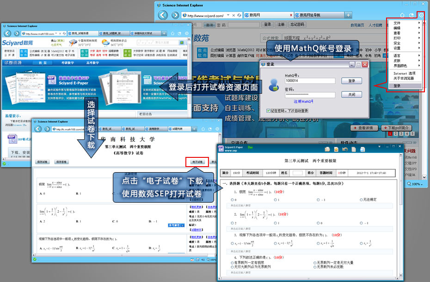
Task: Click the undo arrow icon in E-Paper toolbar
Action: tap(345, 149)
